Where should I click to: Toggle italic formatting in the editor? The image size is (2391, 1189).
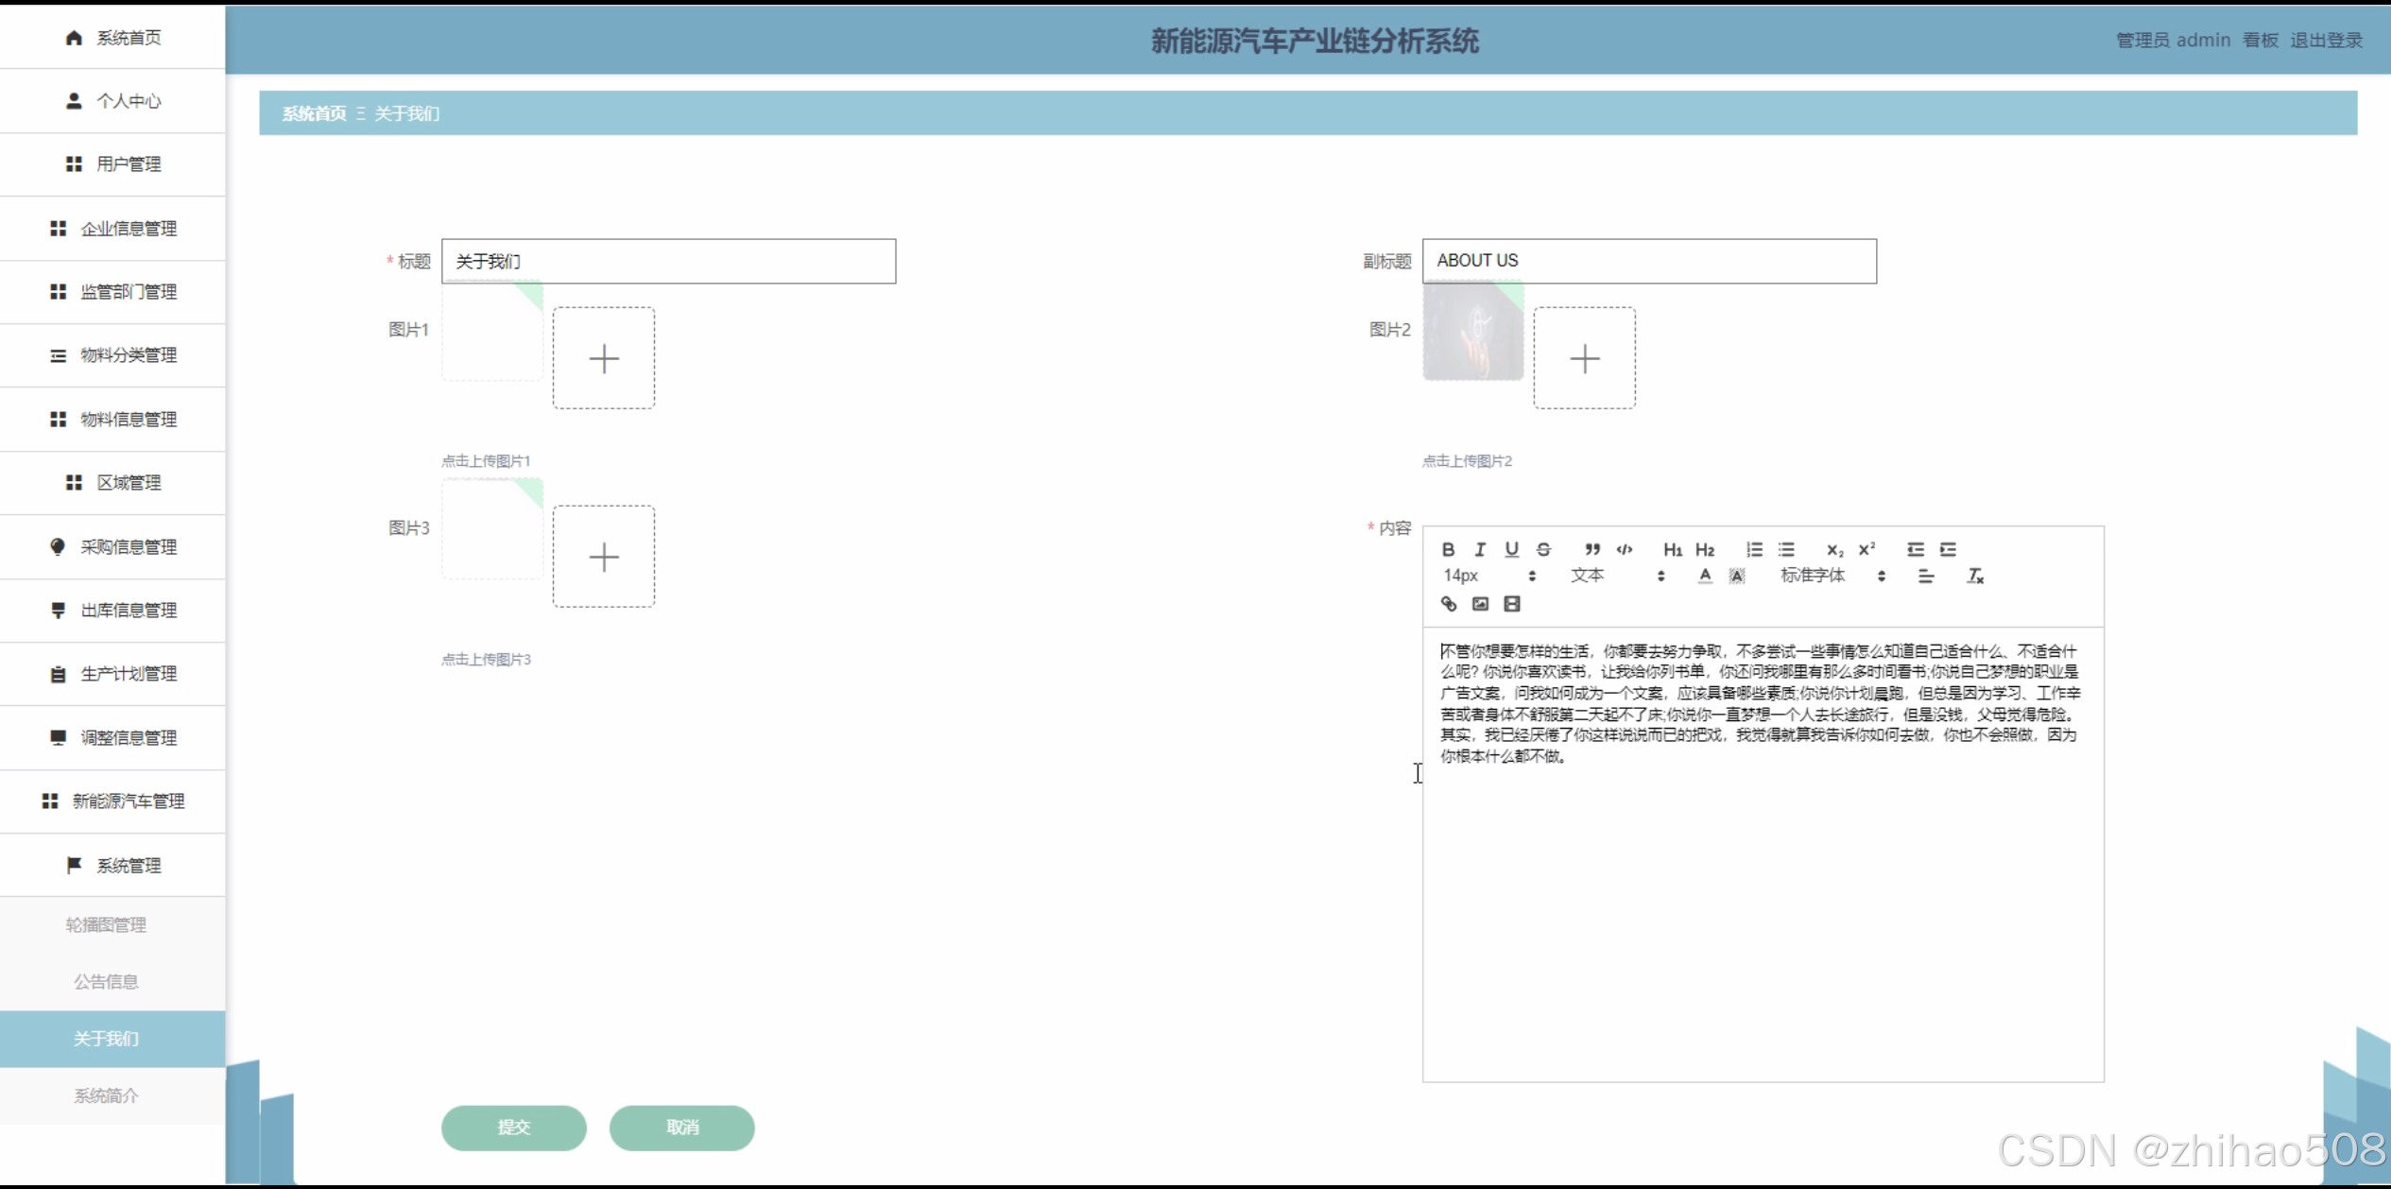click(x=1480, y=549)
